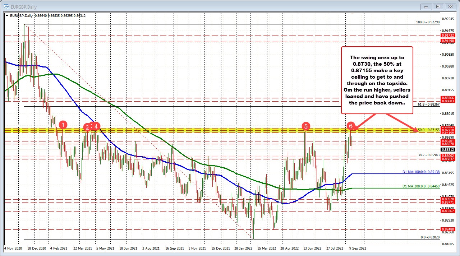Select the 100.0 - 0.92290 Fibonacci label
Viewport: 460px width, 256px height.
point(428,22)
